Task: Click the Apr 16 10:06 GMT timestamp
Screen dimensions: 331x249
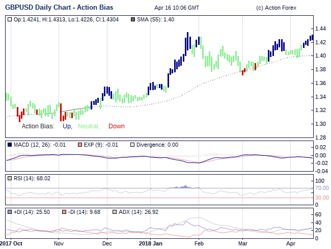Action: click(x=177, y=8)
